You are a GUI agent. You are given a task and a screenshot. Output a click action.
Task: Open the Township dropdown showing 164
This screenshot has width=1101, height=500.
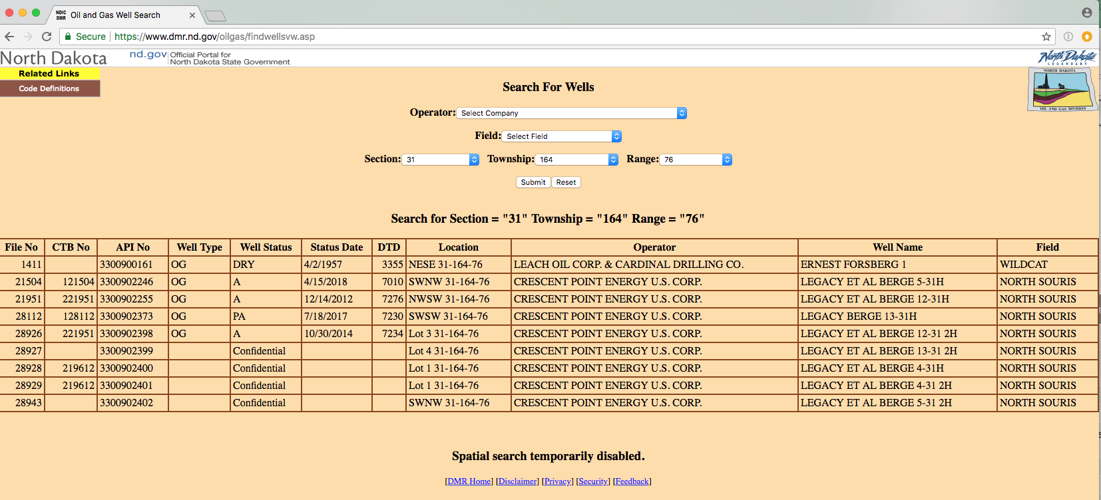pyautogui.click(x=576, y=160)
